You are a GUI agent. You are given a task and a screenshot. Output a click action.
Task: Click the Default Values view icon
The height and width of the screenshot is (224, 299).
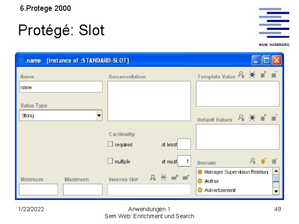pyautogui.click(x=241, y=118)
